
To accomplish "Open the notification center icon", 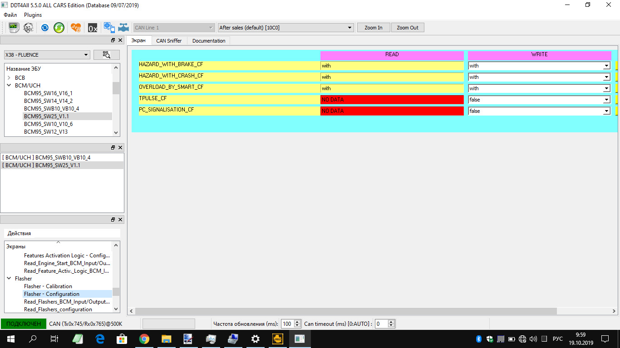I will point(605,339).
